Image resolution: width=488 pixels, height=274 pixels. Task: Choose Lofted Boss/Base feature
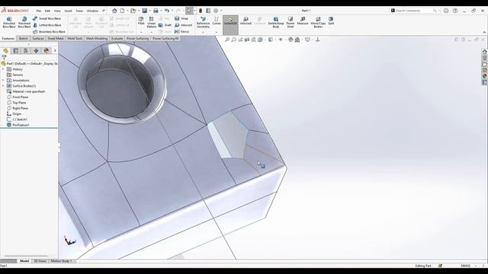coord(47,25)
